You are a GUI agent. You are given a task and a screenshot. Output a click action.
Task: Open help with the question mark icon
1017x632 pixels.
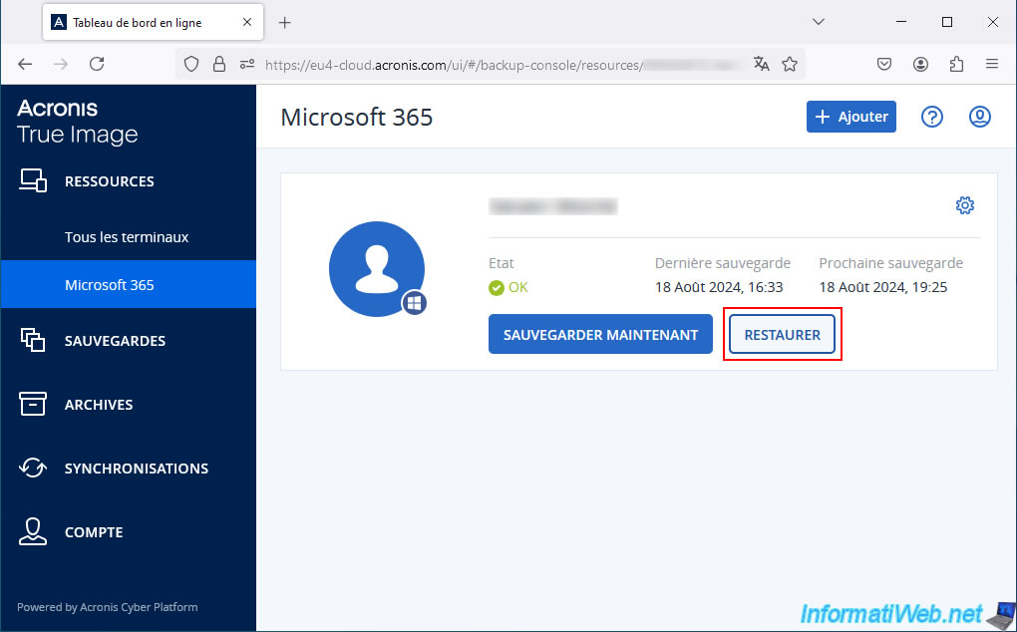click(x=932, y=117)
